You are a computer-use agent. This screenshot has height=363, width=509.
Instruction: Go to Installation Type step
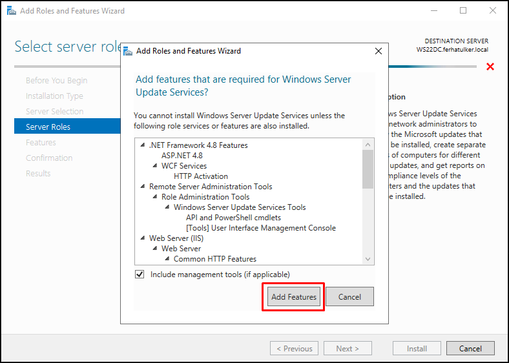click(x=54, y=96)
